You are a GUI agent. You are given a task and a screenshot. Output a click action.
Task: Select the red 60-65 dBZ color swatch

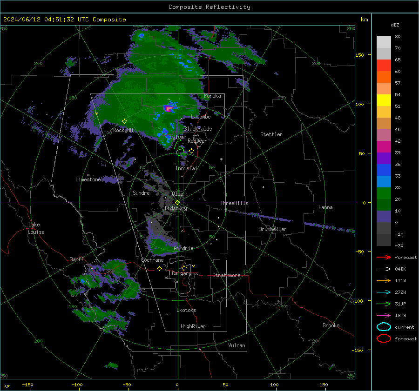click(x=384, y=66)
